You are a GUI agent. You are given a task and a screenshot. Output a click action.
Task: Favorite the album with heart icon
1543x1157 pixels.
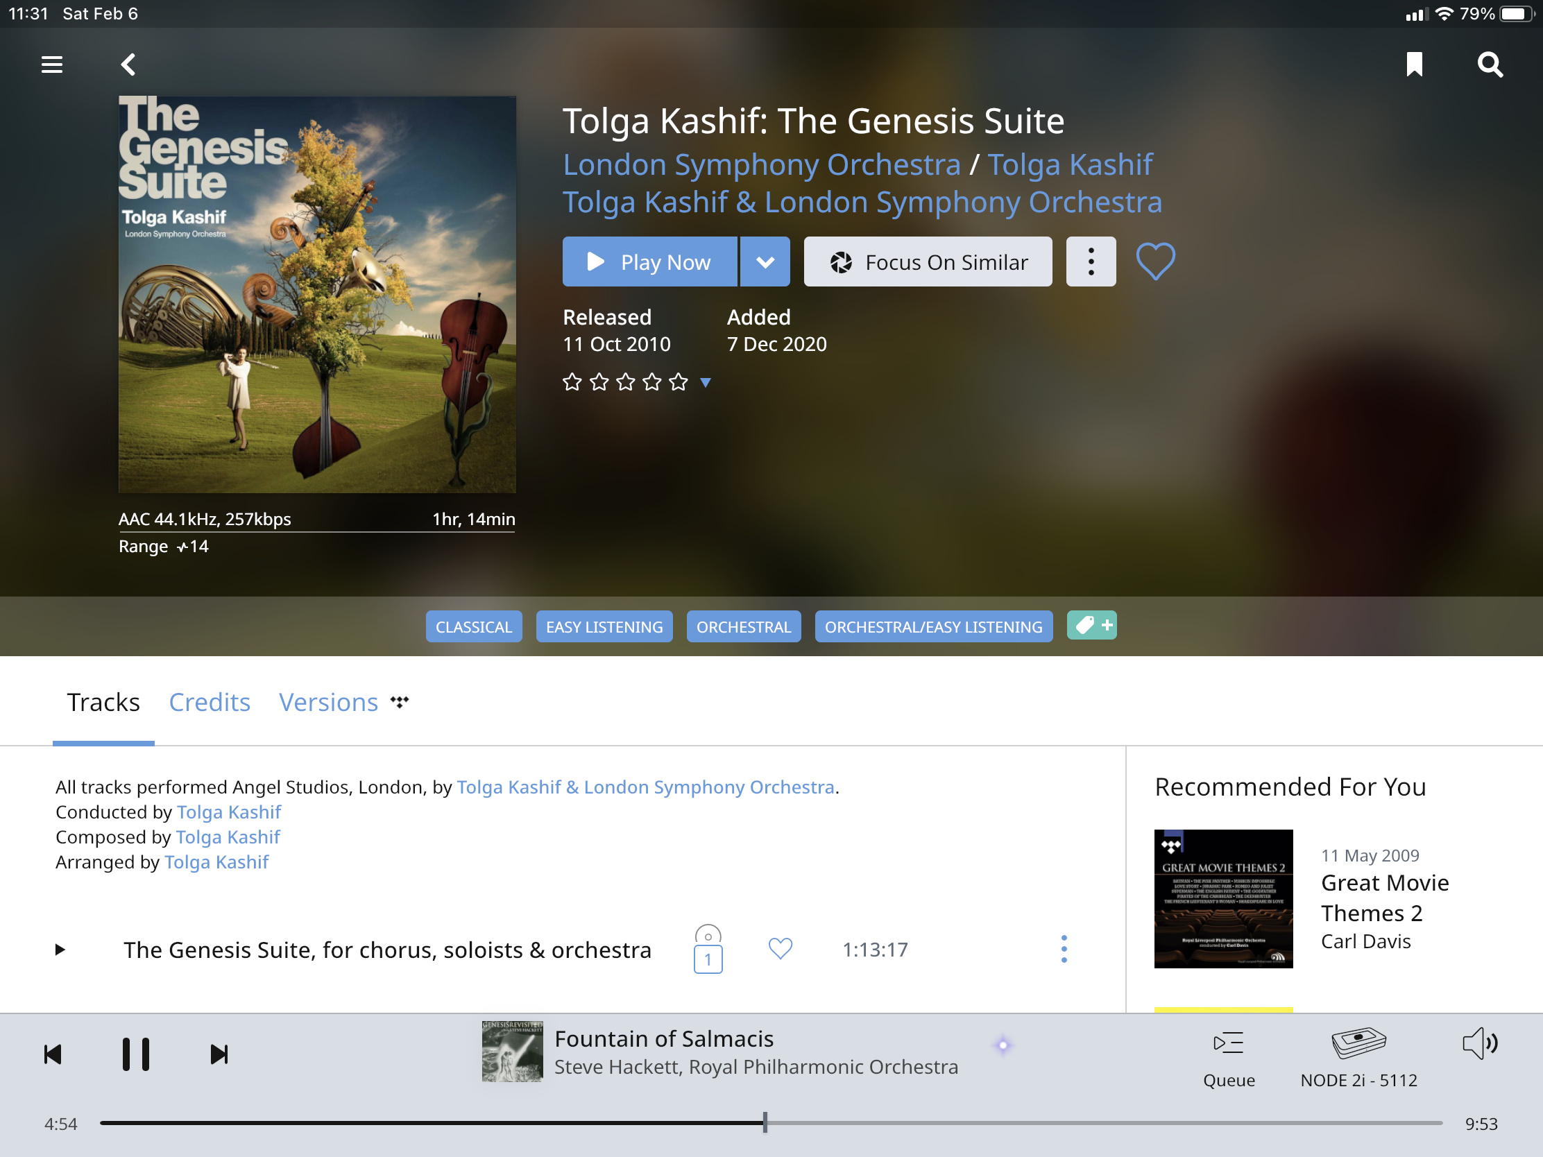[1155, 262]
